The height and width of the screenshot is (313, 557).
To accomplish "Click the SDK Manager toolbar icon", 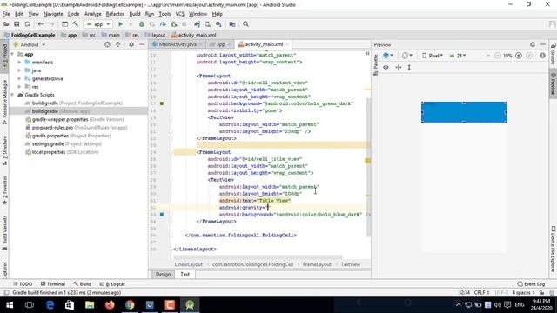I will point(218,24).
